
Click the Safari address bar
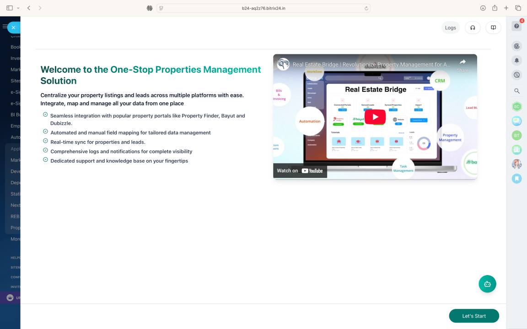263,8
